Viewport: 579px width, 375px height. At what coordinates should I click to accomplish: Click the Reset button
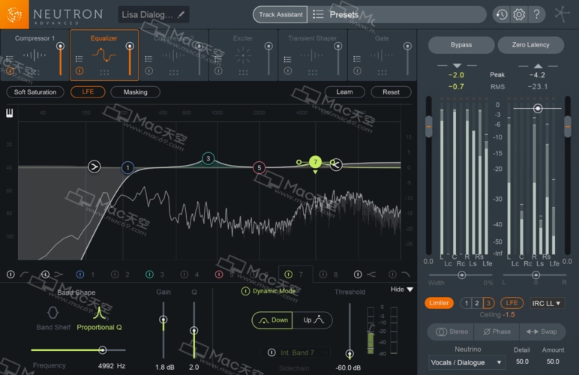[x=391, y=92]
